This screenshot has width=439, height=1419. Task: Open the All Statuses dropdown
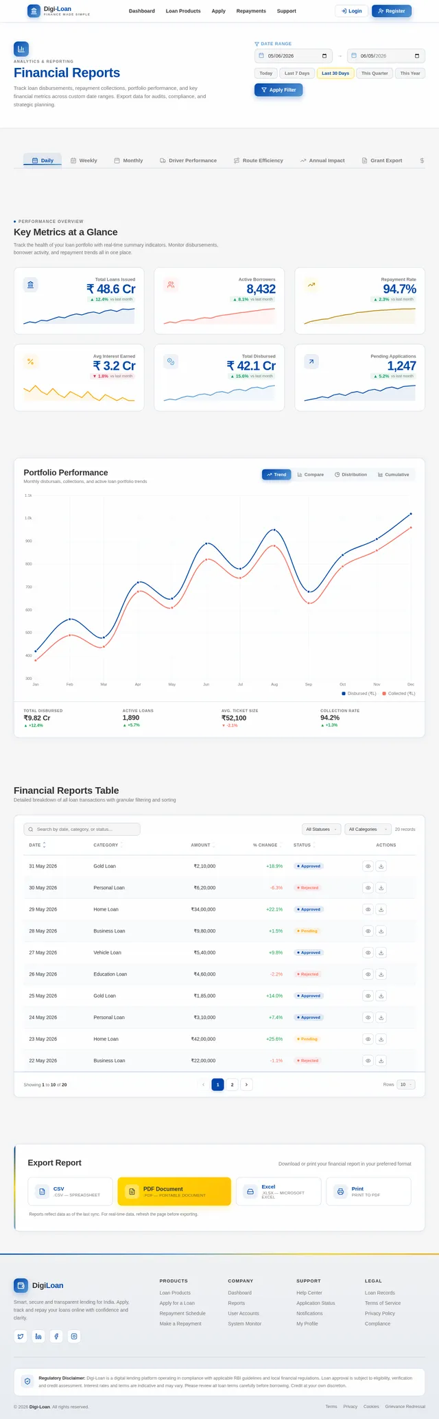(321, 829)
